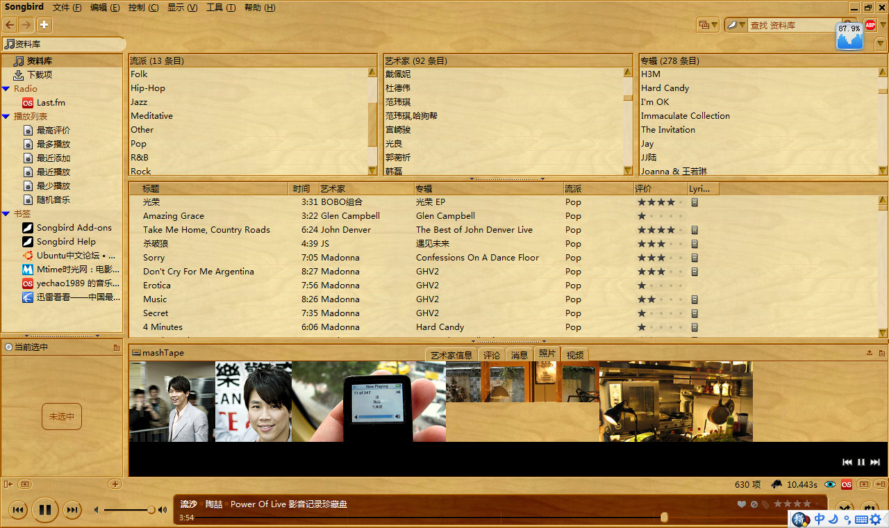
Task: Switch to the 视频 tab
Action: click(575, 355)
